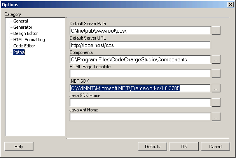The width and height of the screenshot is (236, 158).
Task: Browse for .NET SDK folder
Action: (x=217, y=88)
